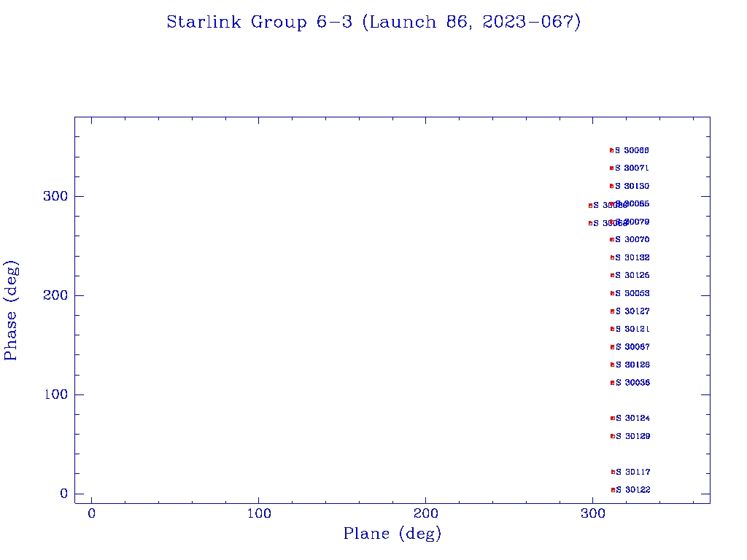Click the red marker for S 30132
The image size is (747, 560).
point(612,257)
